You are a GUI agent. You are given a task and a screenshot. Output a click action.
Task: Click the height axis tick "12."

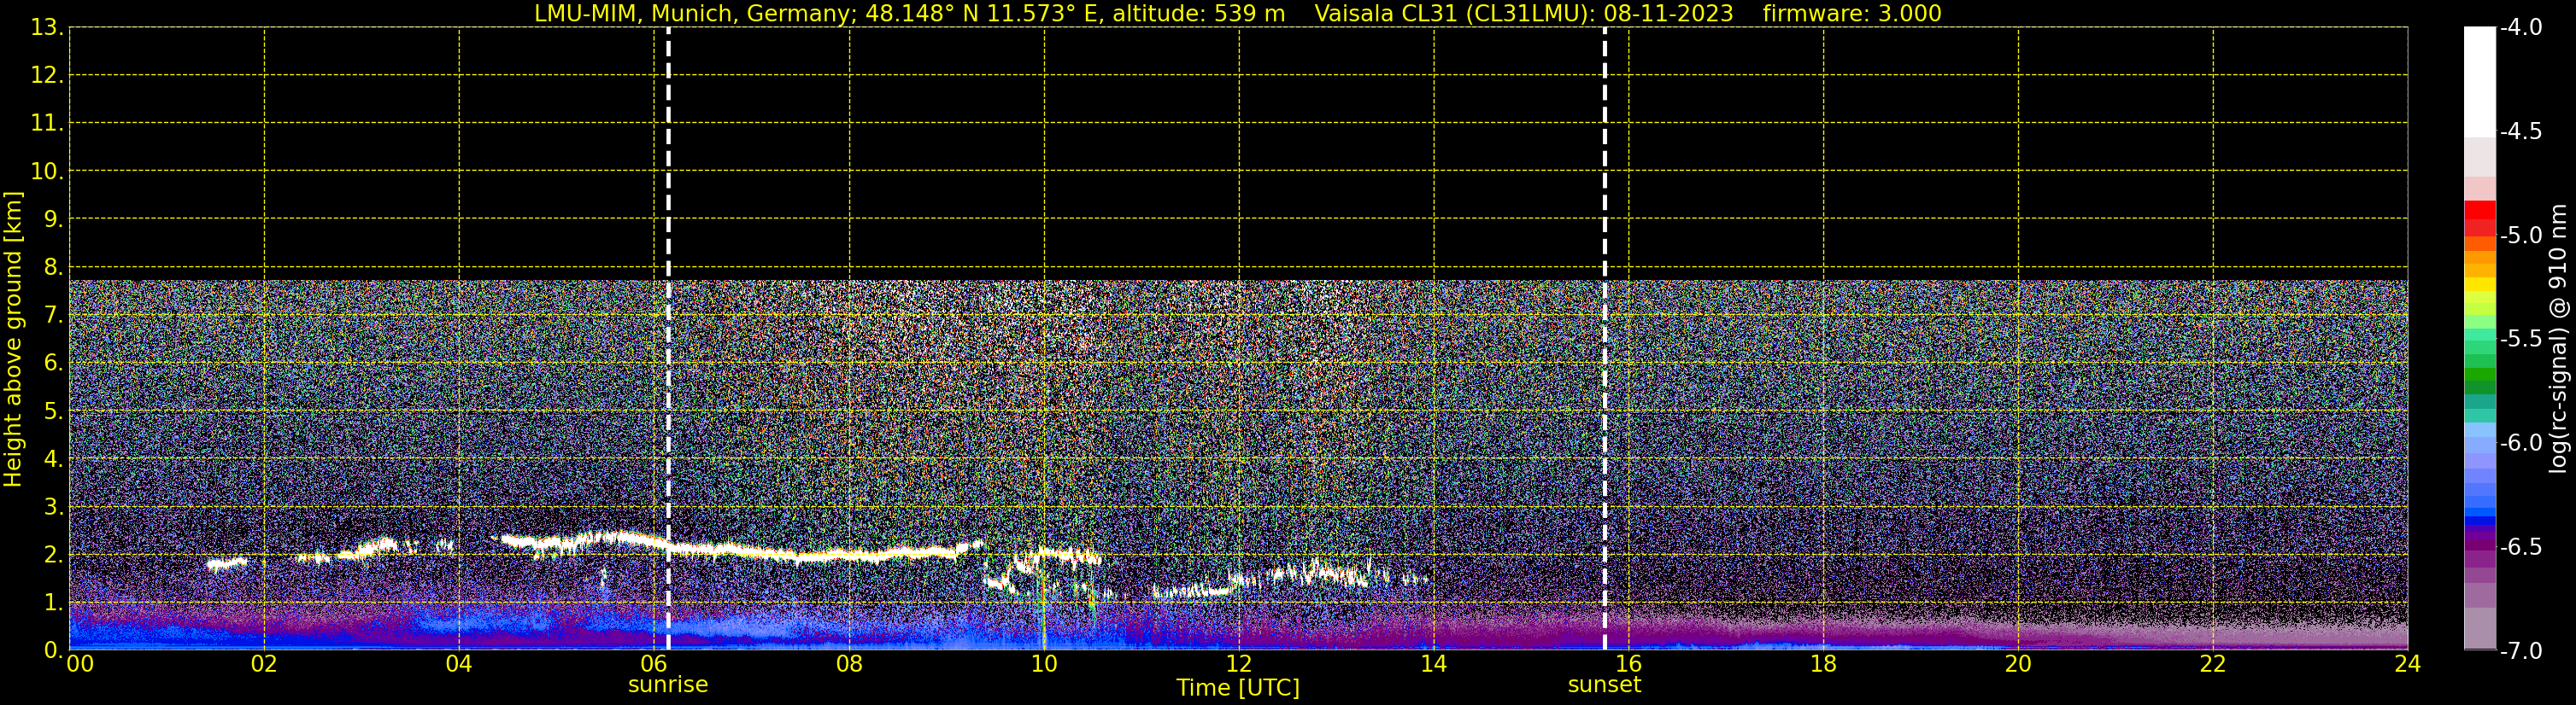pos(47,75)
